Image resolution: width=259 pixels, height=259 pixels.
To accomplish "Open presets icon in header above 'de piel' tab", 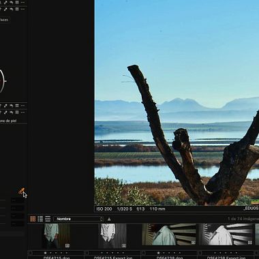I will [17, 112].
